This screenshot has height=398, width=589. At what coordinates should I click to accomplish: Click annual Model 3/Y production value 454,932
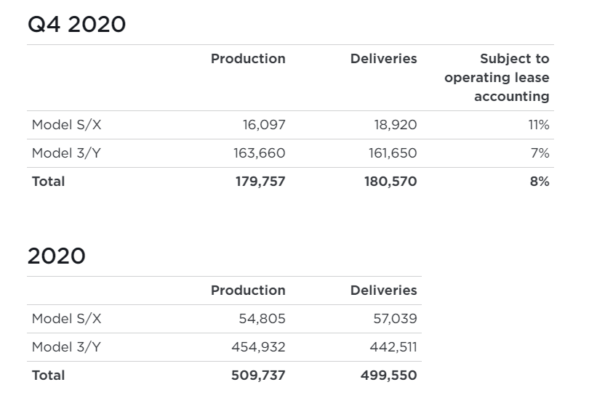[x=258, y=346]
